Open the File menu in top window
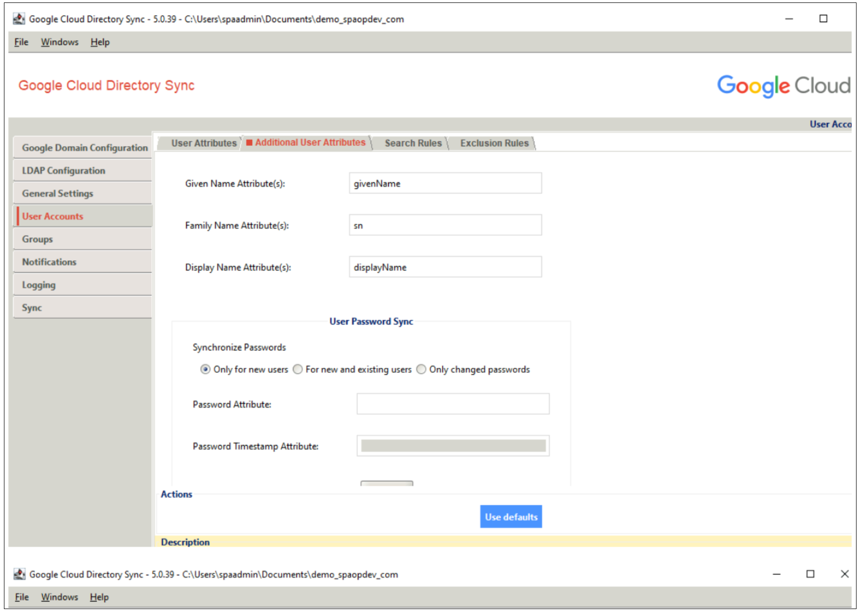The height and width of the screenshot is (612, 858). pos(21,42)
